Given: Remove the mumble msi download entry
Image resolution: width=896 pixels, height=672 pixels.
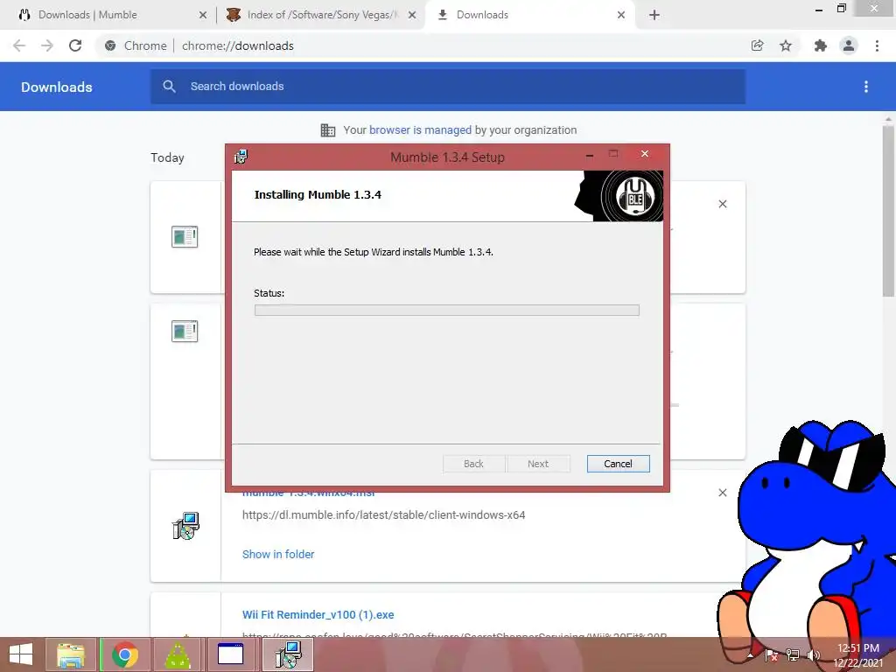Looking at the screenshot, I should point(723,493).
